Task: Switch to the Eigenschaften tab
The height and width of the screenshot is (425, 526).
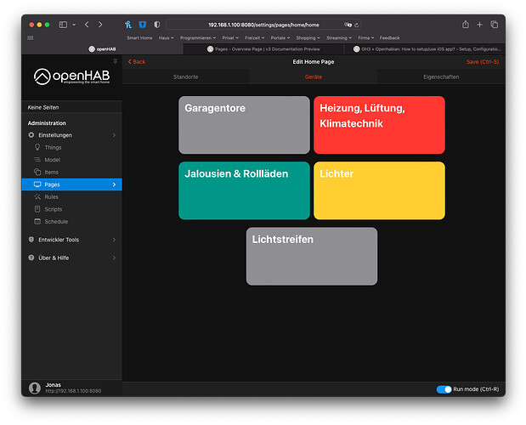Action: click(441, 76)
